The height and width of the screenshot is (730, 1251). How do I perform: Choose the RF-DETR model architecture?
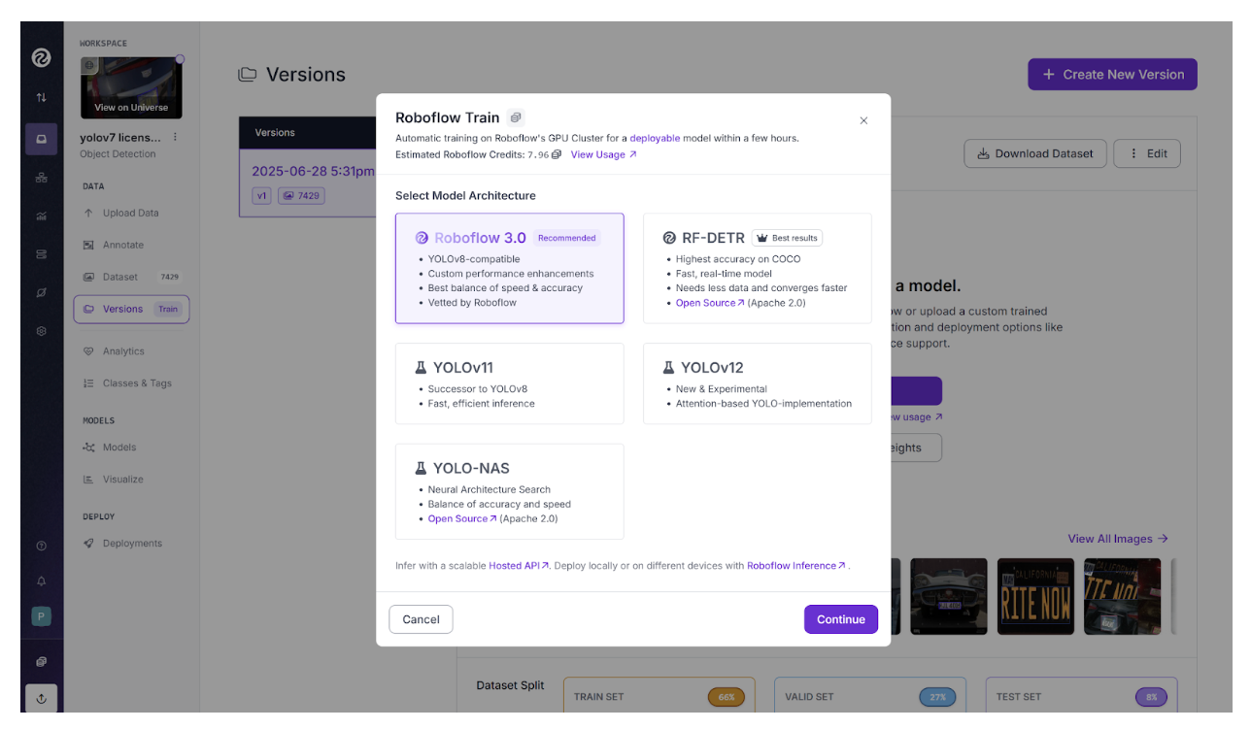pyautogui.click(x=757, y=268)
